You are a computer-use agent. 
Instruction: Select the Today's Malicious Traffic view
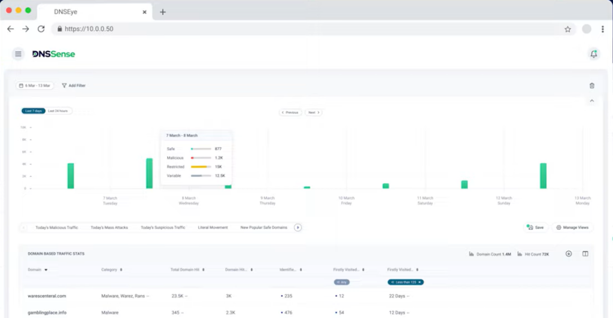pos(57,227)
